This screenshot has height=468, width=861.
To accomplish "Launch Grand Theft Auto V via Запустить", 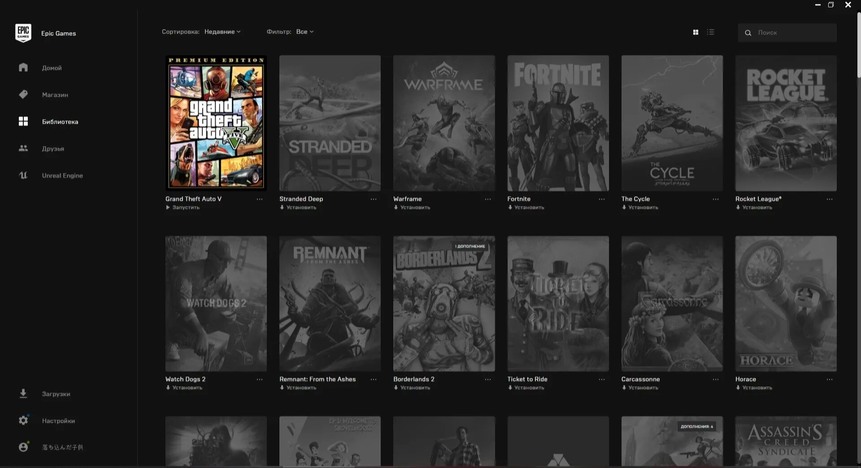I will [x=183, y=207].
